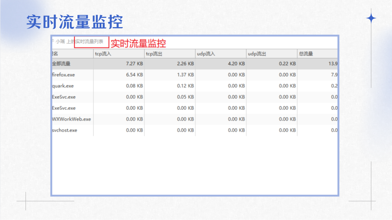Viewport: 392px width, 220px height.
Task: Select the 总流量 column header
Action: point(317,54)
